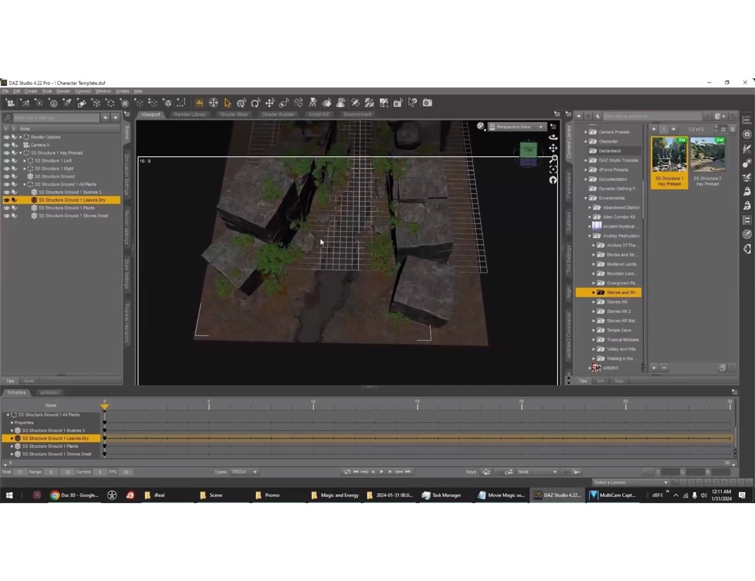Image resolution: width=755 pixels, height=581 pixels.
Task: Click the viewport draw style sphere icon
Action: (x=480, y=126)
